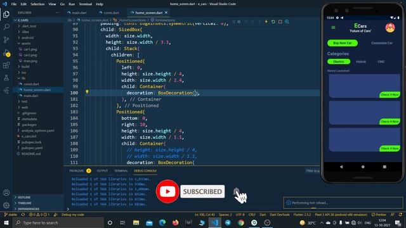This screenshot has height=228, width=406.
Task: Click Prettier in the status bar
Action: tap(379, 215)
